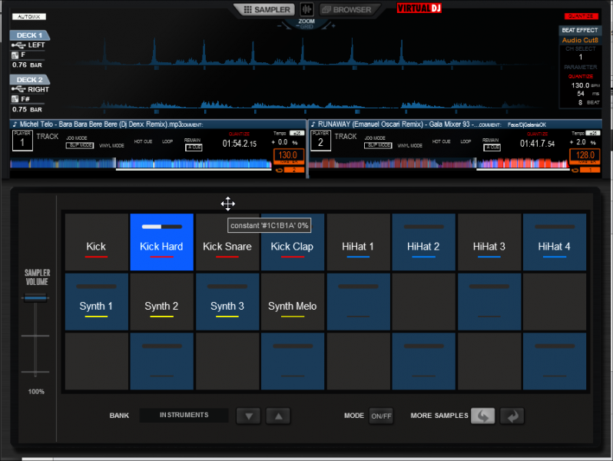Zoom out waveform with minus control

click(x=279, y=26)
